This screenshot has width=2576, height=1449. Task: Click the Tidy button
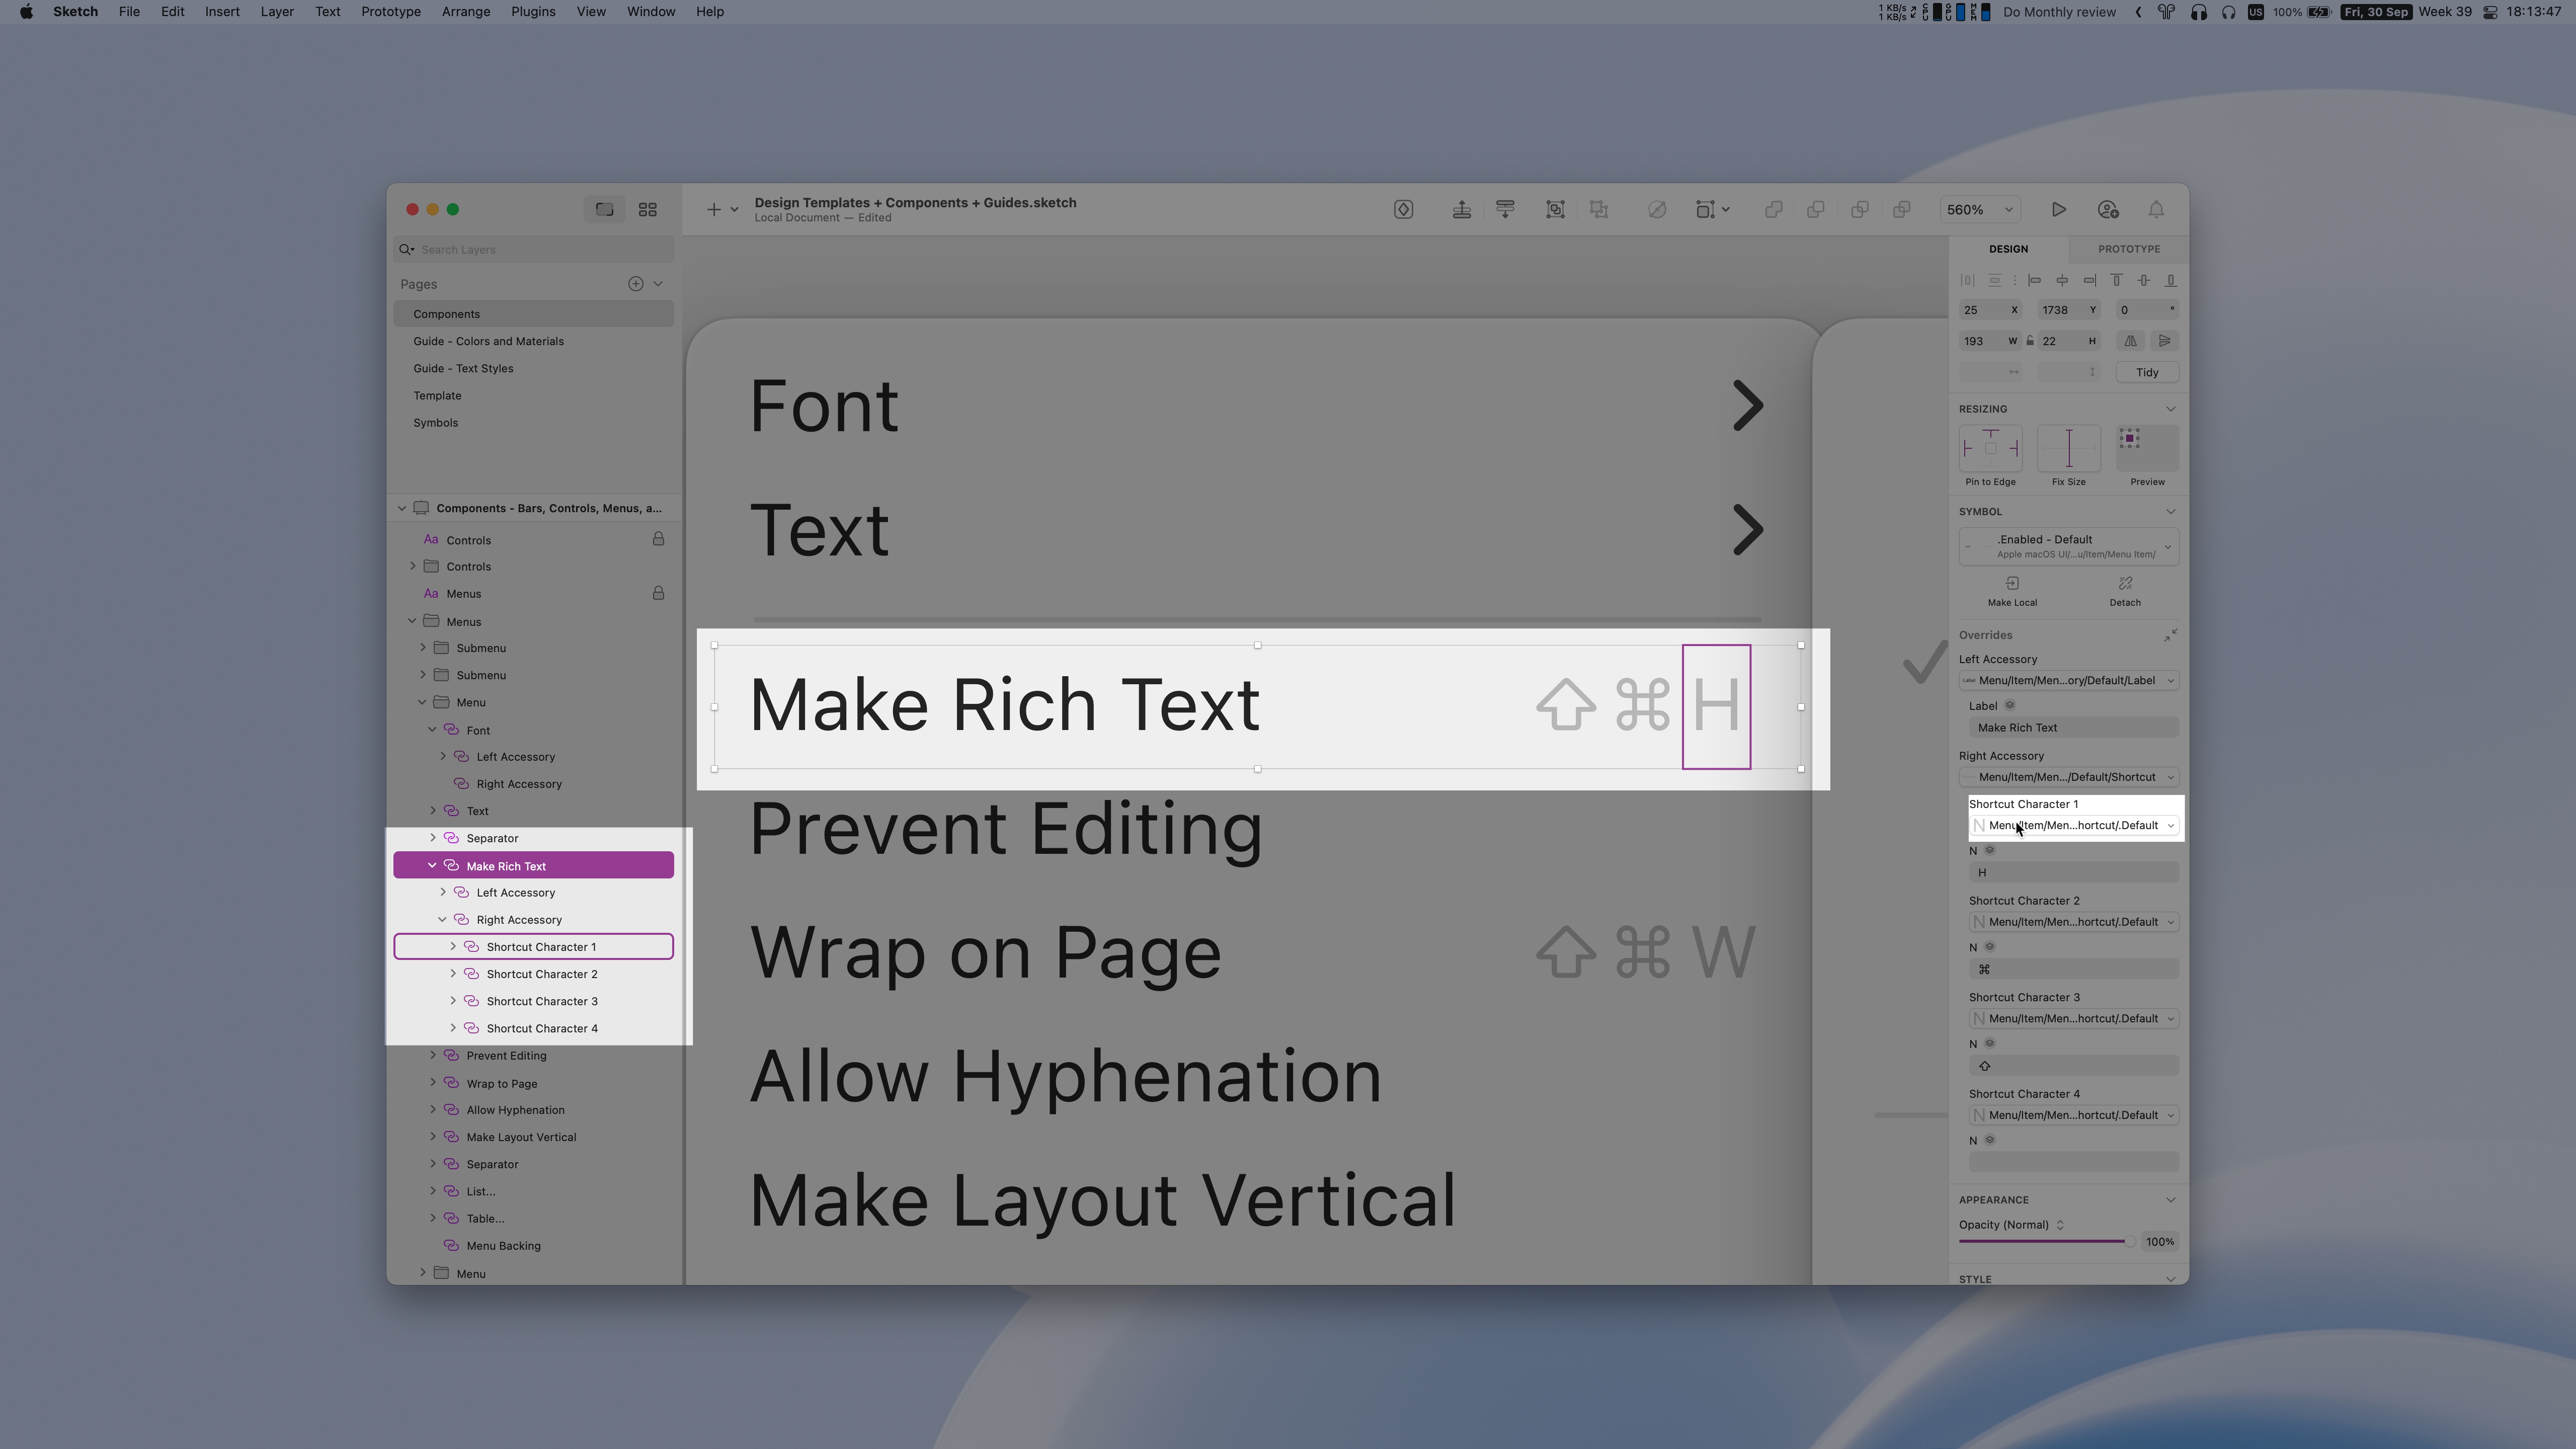pos(2147,372)
